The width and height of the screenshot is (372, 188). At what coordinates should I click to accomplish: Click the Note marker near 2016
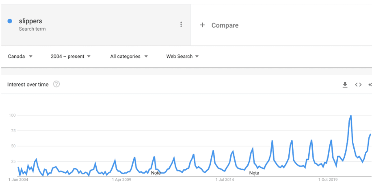[x=254, y=173]
